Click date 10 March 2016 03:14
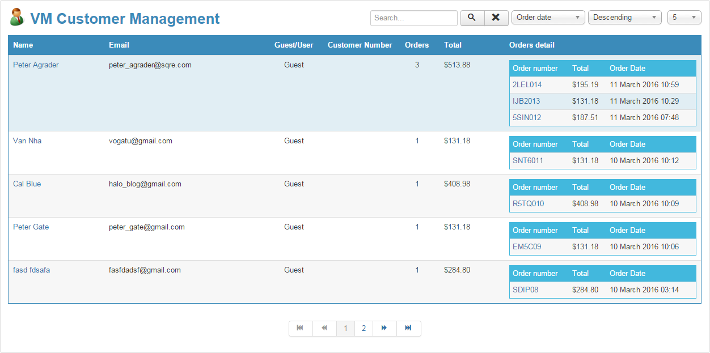Viewport: 710px width, 353px height. tap(644, 290)
